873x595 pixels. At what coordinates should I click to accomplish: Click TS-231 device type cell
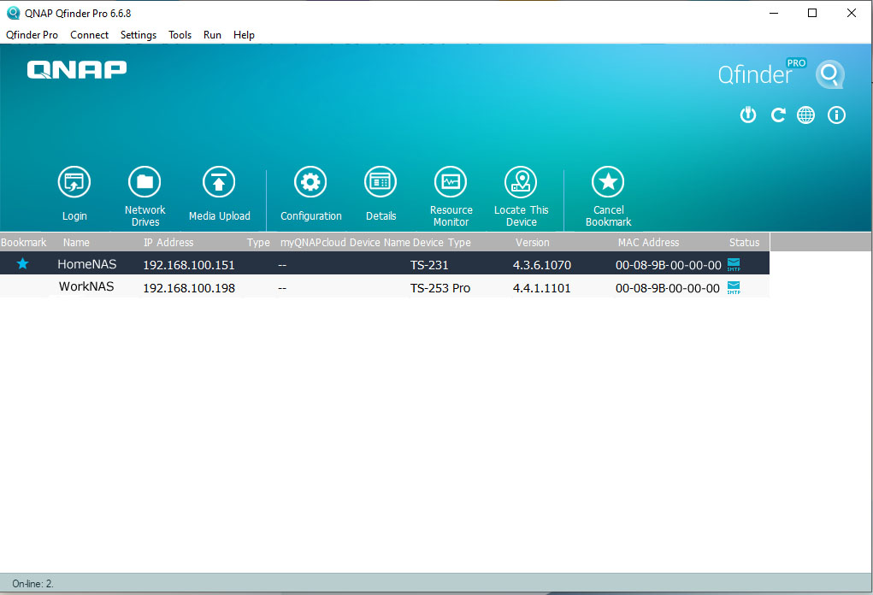(429, 265)
